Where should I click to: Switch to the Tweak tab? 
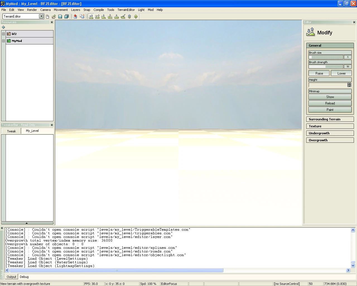(11, 131)
